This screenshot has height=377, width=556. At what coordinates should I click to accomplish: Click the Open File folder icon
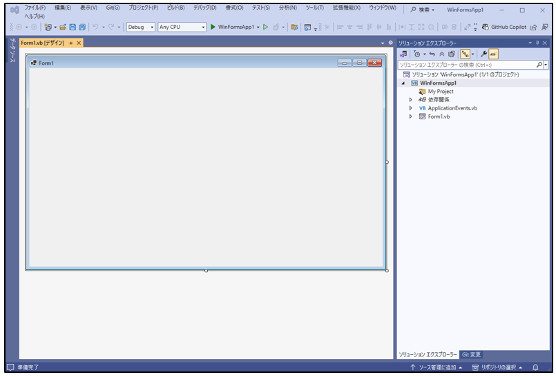pos(63,28)
